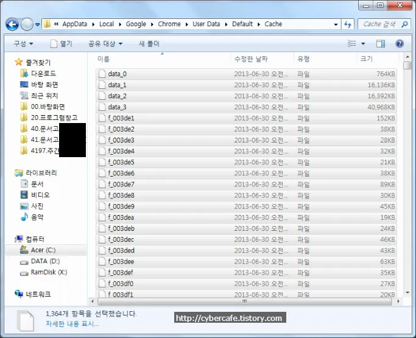
Task: Click the change view icon
Action: [x=352, y=43]
